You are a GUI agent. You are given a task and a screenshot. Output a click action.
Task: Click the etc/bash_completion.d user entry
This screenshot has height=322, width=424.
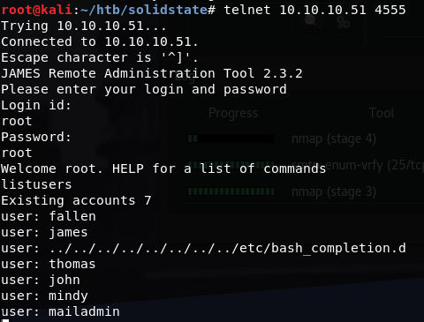(203, 248)
